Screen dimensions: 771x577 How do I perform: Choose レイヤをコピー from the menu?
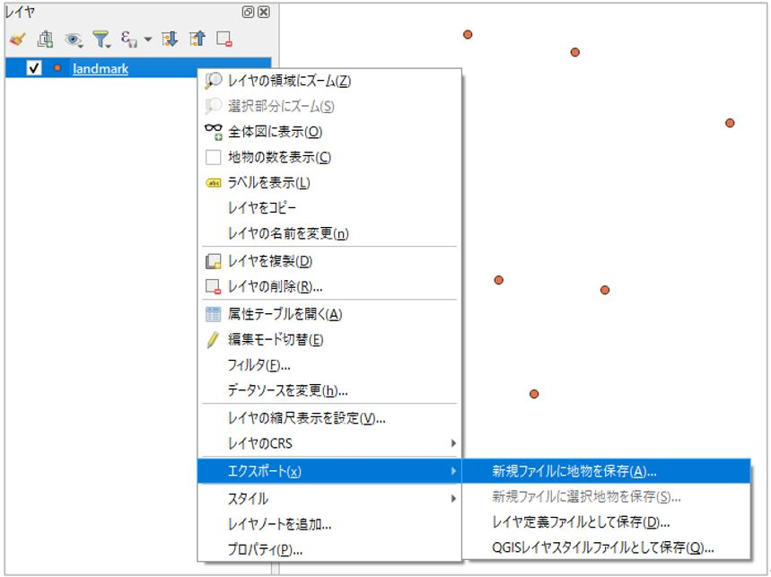point(329,208)
